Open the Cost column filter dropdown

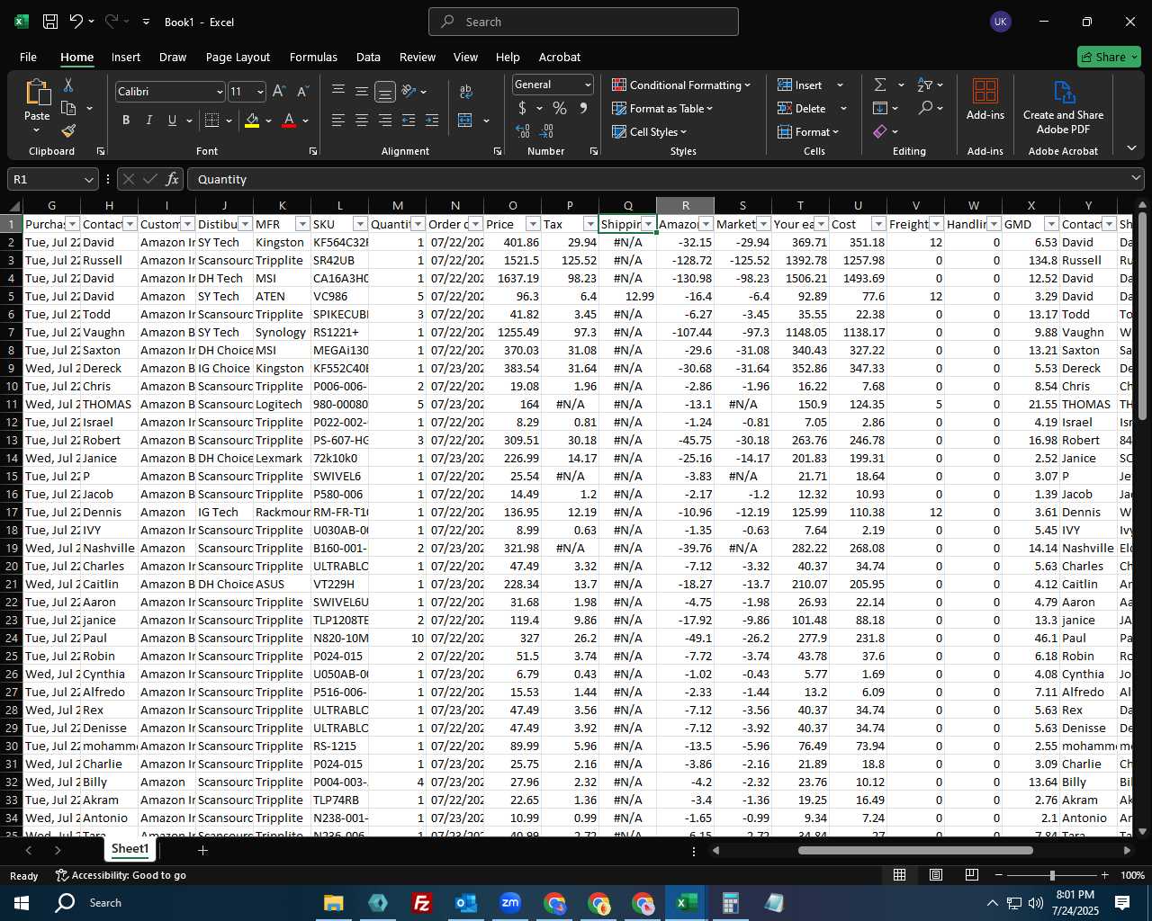coord(878,224)
